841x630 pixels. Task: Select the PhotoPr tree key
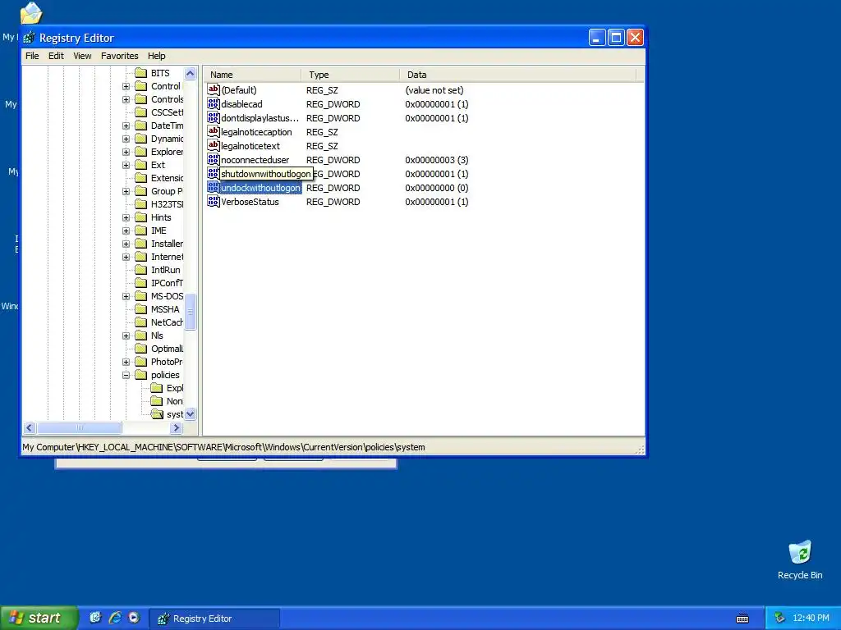pyautogui.click(x=167, y=362)
